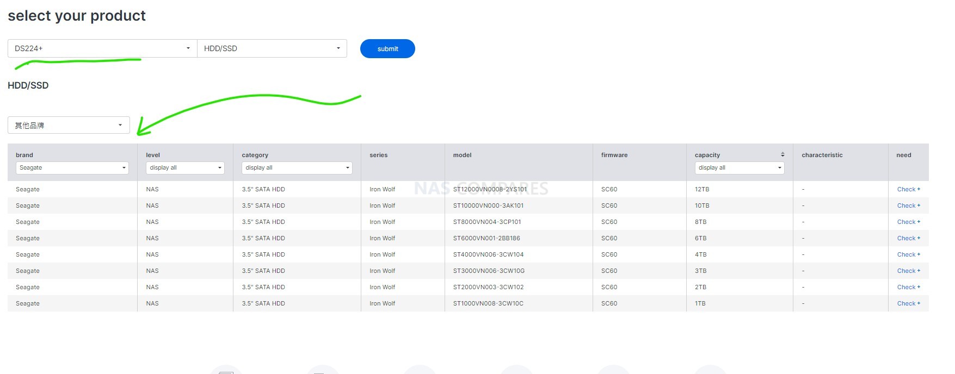Select model text ST6000VN001-2BB186
955x374 pixels.
tap(486, 238)
